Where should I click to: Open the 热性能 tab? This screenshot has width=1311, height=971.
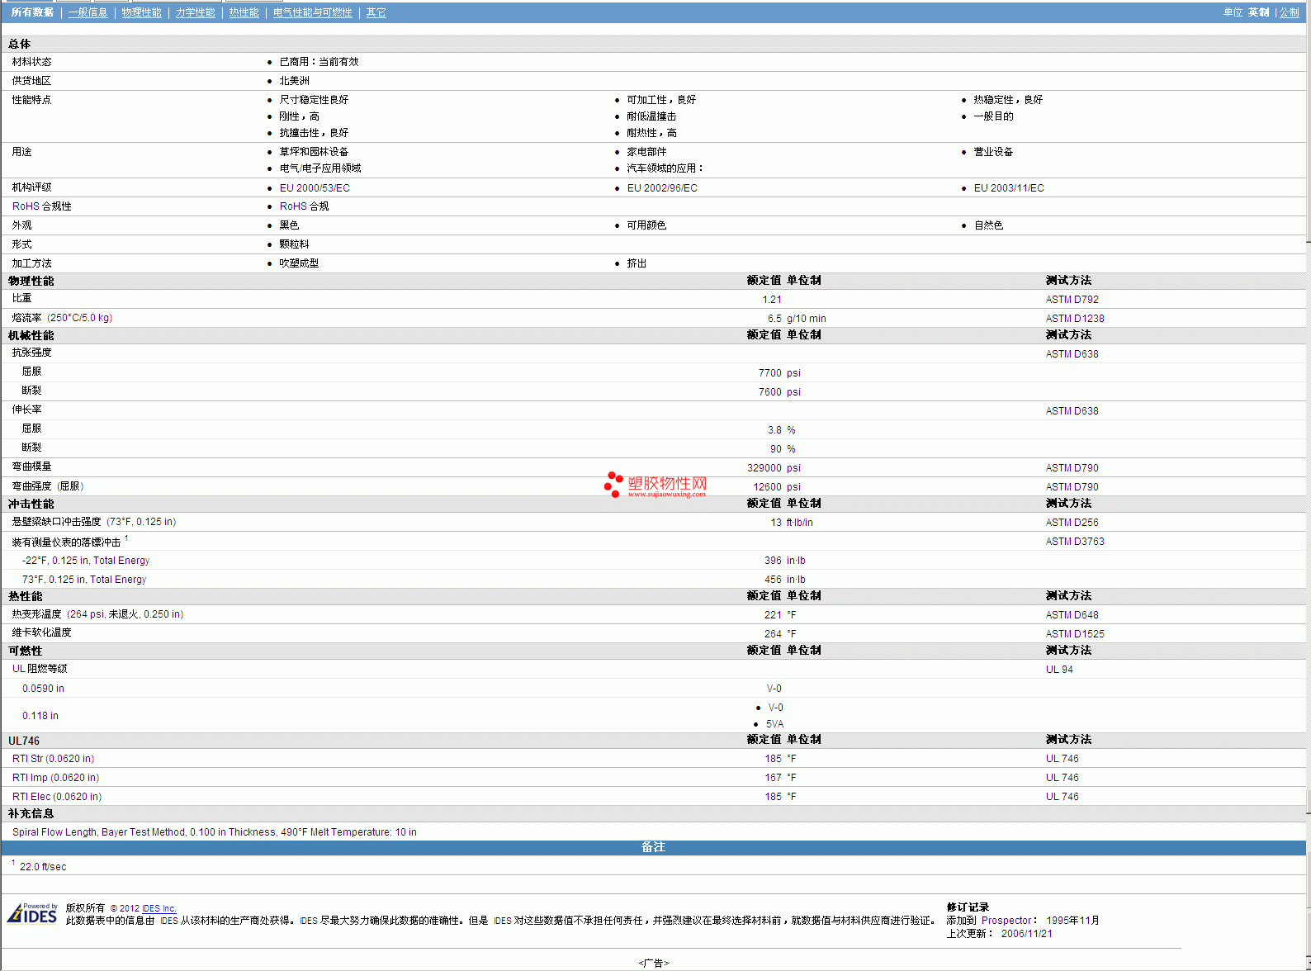tap(244, 12)
